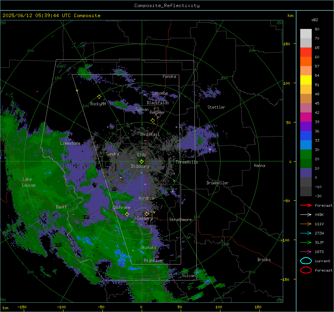Screen dimensions: 334x312
Task: Click the Sylvan map label
Action: (x=142, y=109)
